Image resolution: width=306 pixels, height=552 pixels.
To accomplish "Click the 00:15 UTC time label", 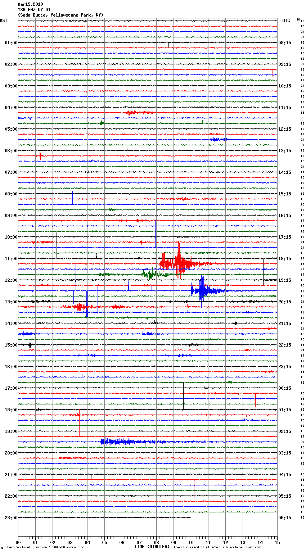I will [x=285, y=388].
